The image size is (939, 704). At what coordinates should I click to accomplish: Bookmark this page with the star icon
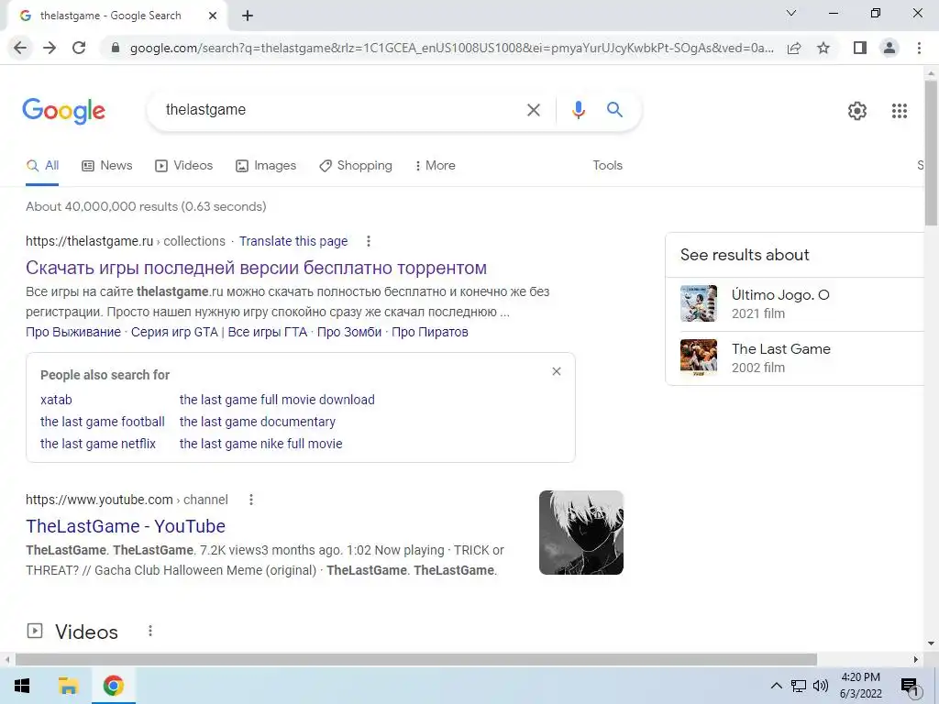pyautogui.click(x=823, y=48)
